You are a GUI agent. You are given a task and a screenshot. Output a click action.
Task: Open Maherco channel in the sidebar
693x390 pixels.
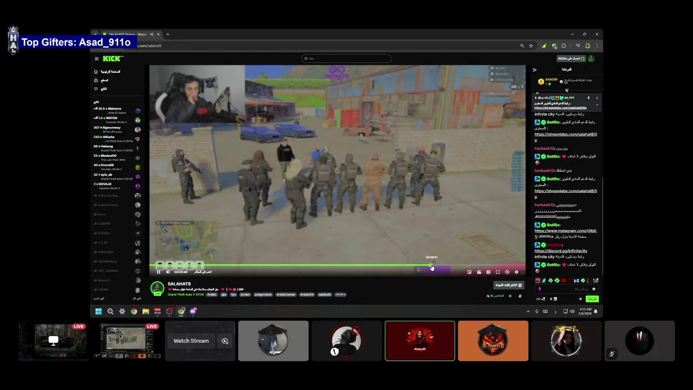(117, 110)
